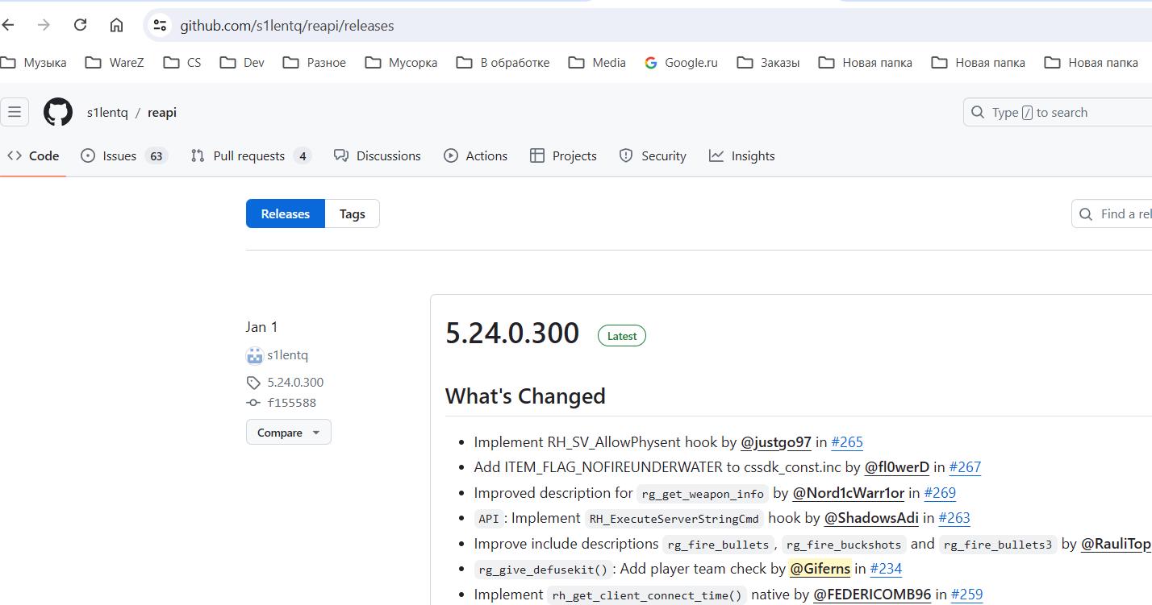Select the Releases toggle button
Screen dimensions: 1152x605
(x=286, y=213)
